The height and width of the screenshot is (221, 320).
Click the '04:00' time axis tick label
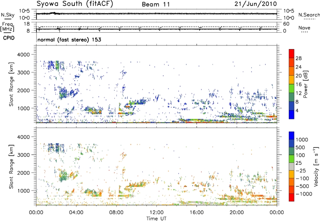coord(76,213)
